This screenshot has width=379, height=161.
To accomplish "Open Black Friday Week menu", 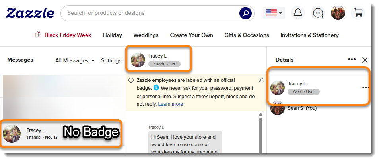I will point(64,35).
